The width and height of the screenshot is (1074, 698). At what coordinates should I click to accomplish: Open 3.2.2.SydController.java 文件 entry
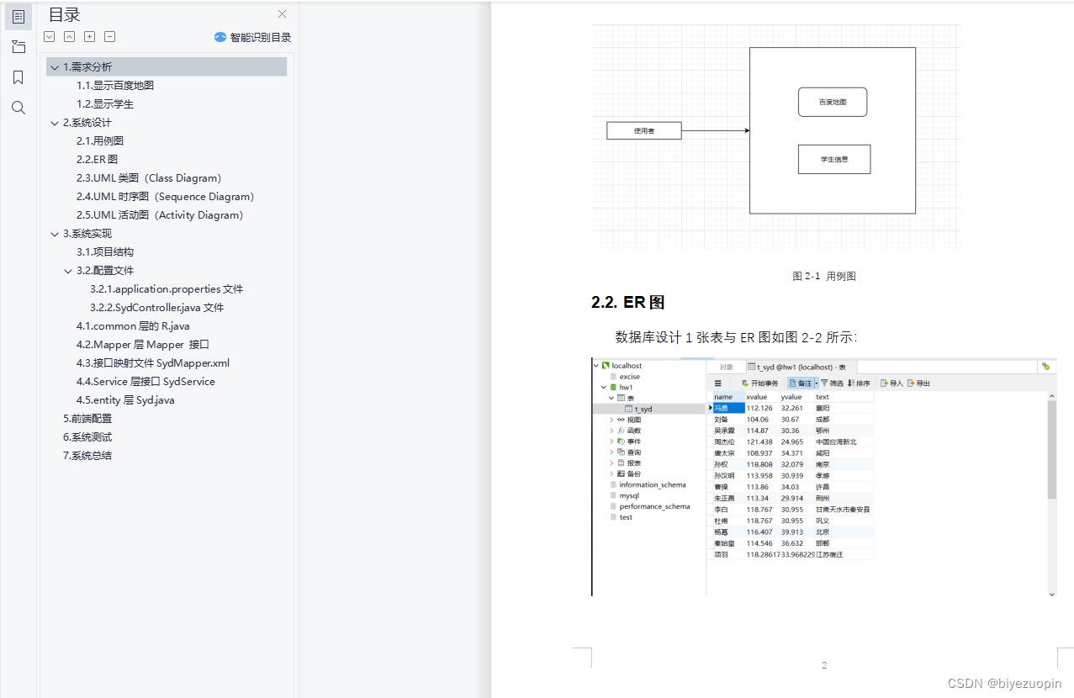[x=157, y=308]
